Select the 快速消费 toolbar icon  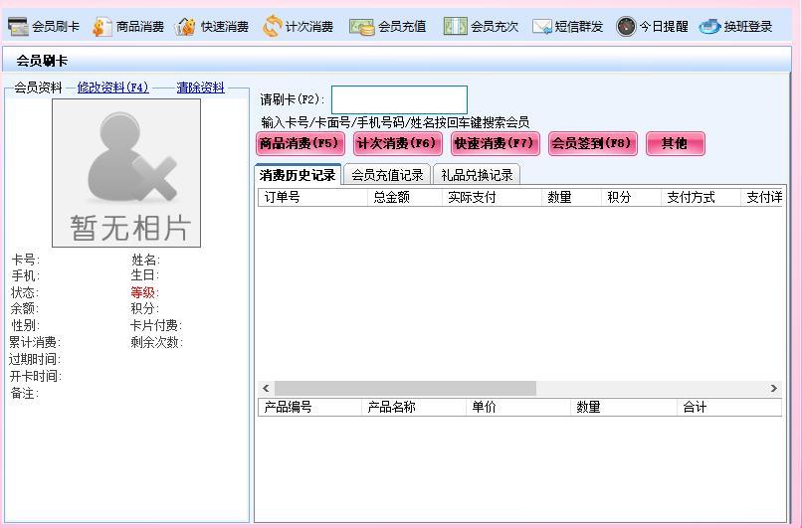pyautogui.click(x=185, y=26)
